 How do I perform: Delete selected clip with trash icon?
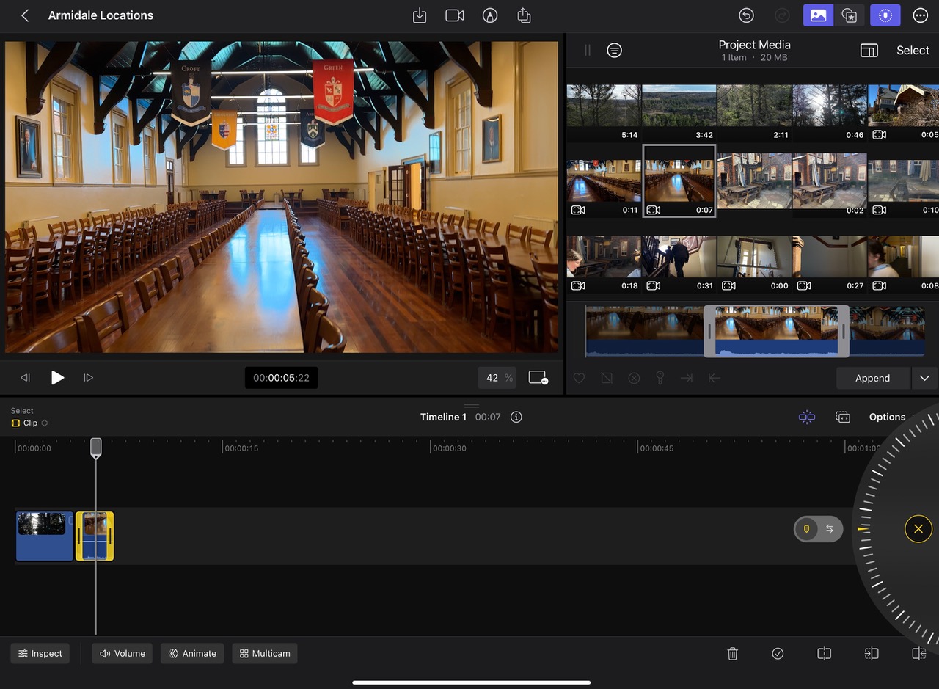tap(732, 653)
